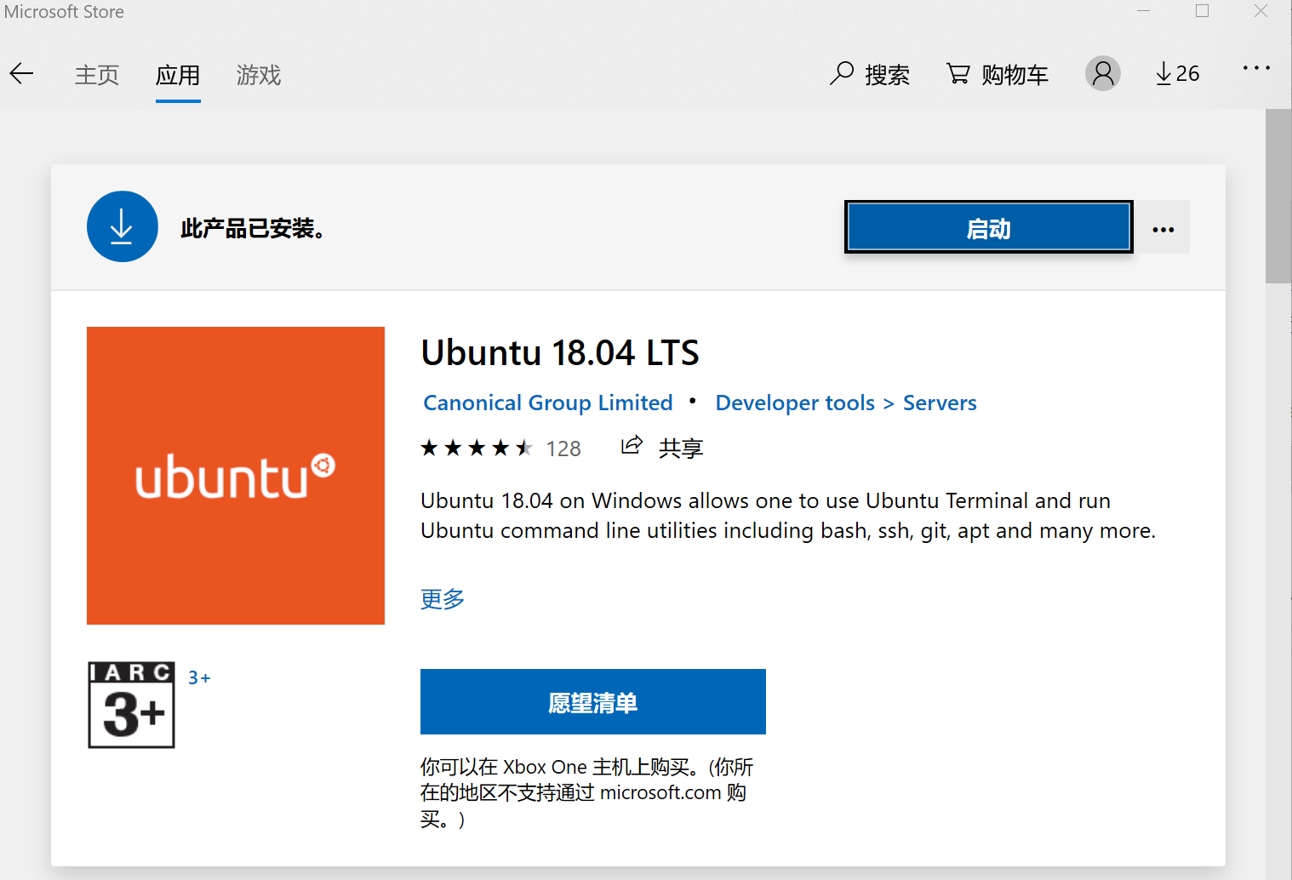
Task: Open search in the Microsoft Store
Action: pyautogui.click(x=869, y=74)
